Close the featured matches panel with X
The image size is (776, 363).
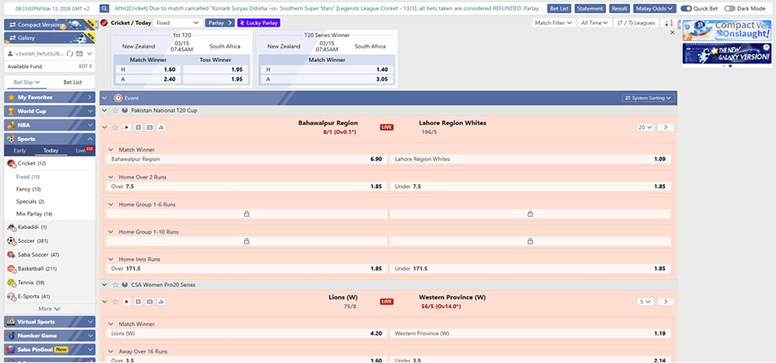pyautogui.click(x=672, y=33)
